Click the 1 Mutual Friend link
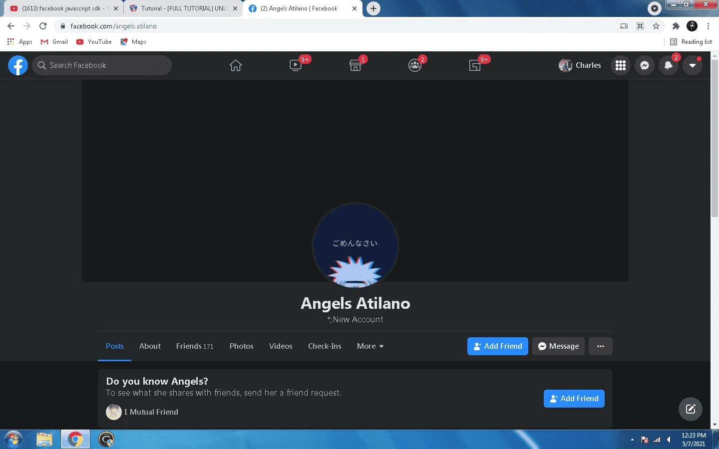 (151, 412)
